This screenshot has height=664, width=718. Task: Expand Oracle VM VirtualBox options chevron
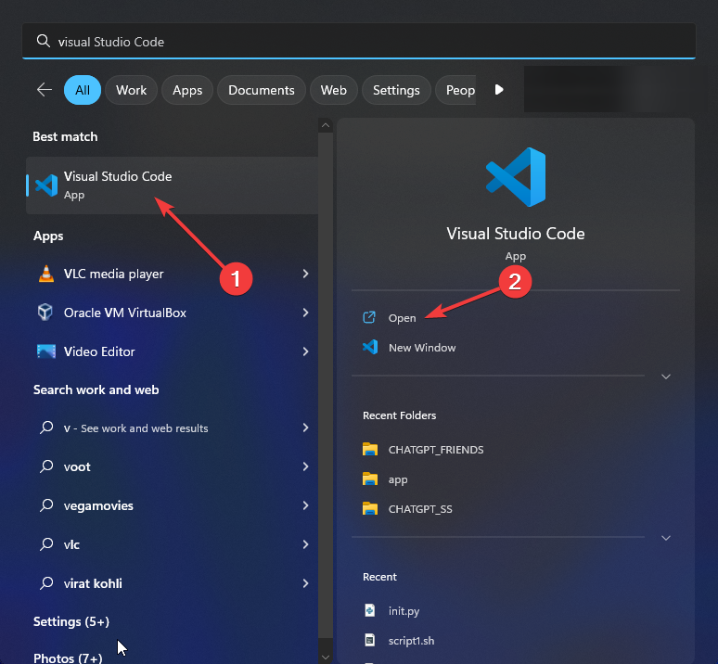[305, 313]
